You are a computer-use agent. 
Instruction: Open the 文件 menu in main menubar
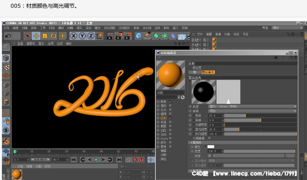click(x=6, y=28)
